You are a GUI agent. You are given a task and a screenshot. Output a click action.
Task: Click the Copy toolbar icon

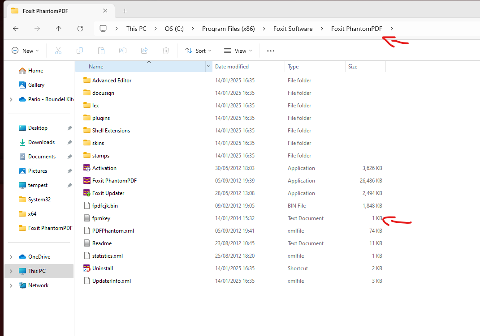[80, 51]
